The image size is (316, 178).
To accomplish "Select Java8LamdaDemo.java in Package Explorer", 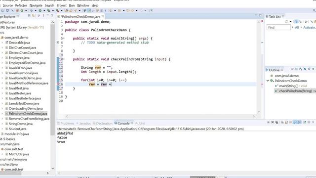I will 25,78.
